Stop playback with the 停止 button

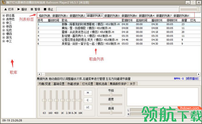[x=48, y=9]
